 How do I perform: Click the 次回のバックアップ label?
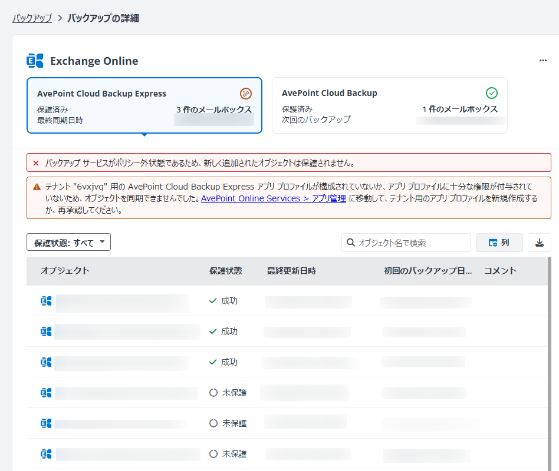pos(316,120)
